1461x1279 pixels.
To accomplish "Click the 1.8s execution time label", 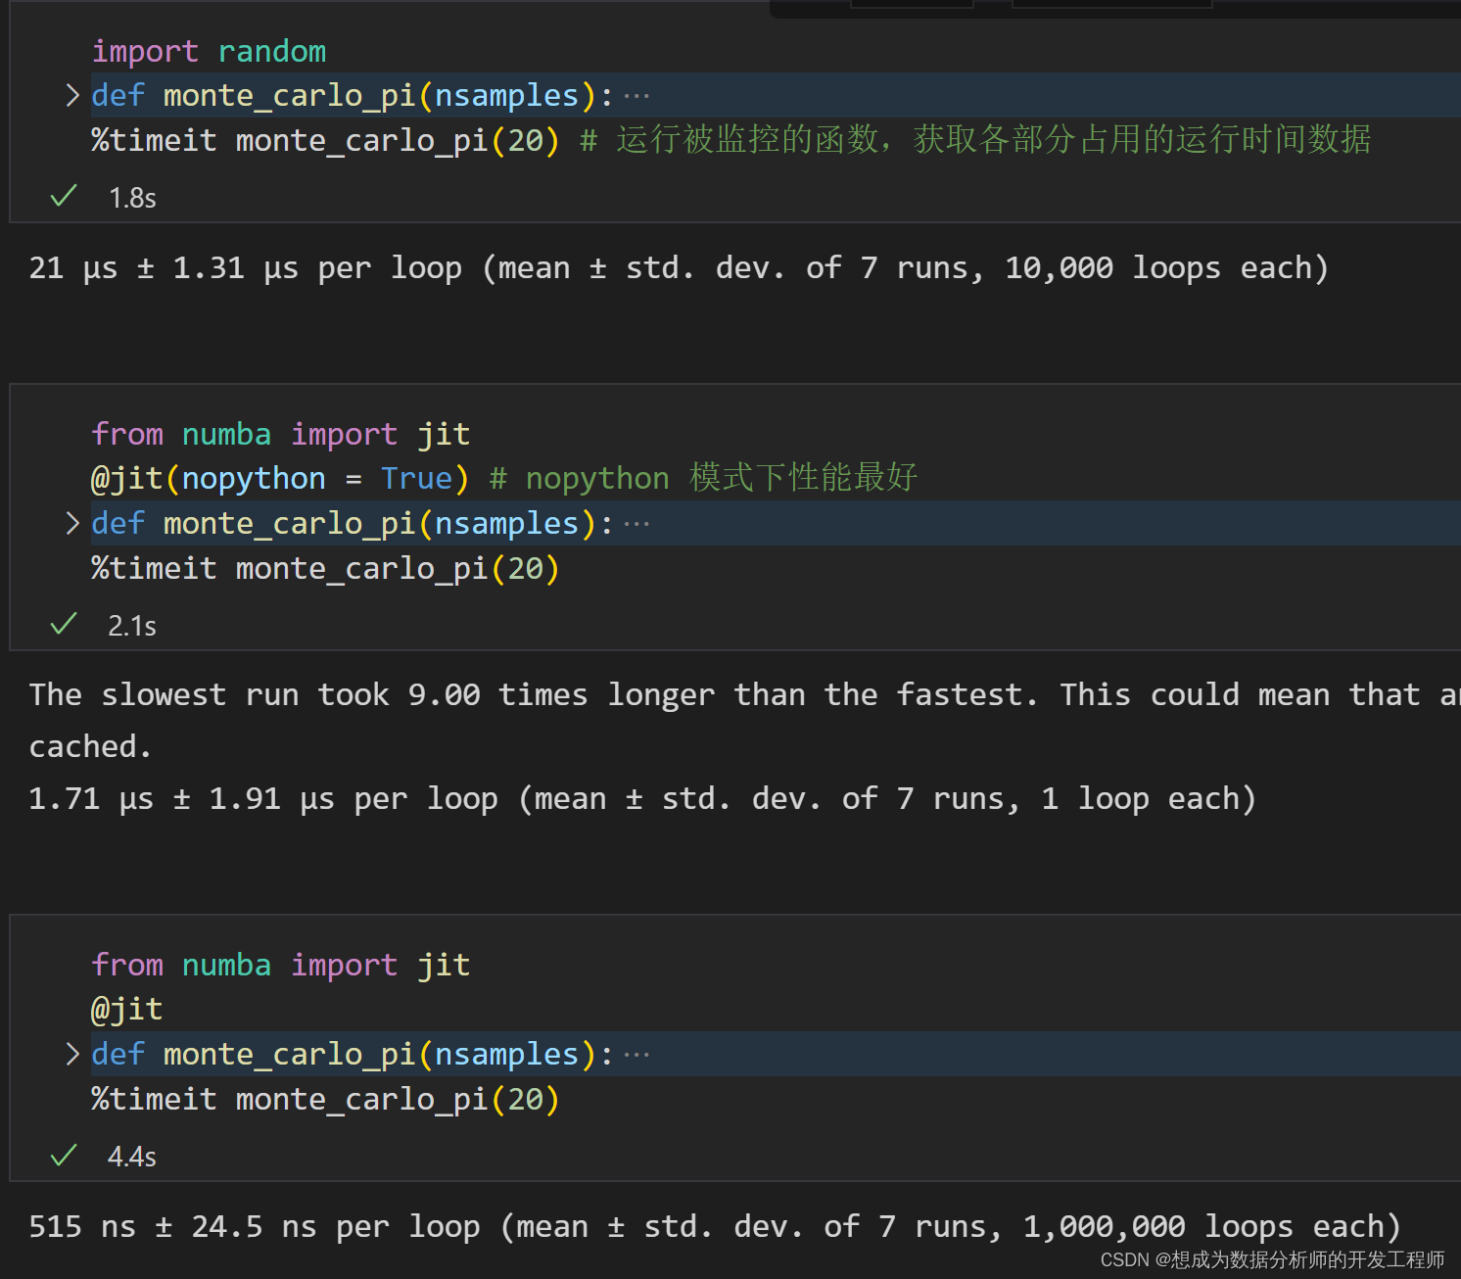I will coord(132,198).
